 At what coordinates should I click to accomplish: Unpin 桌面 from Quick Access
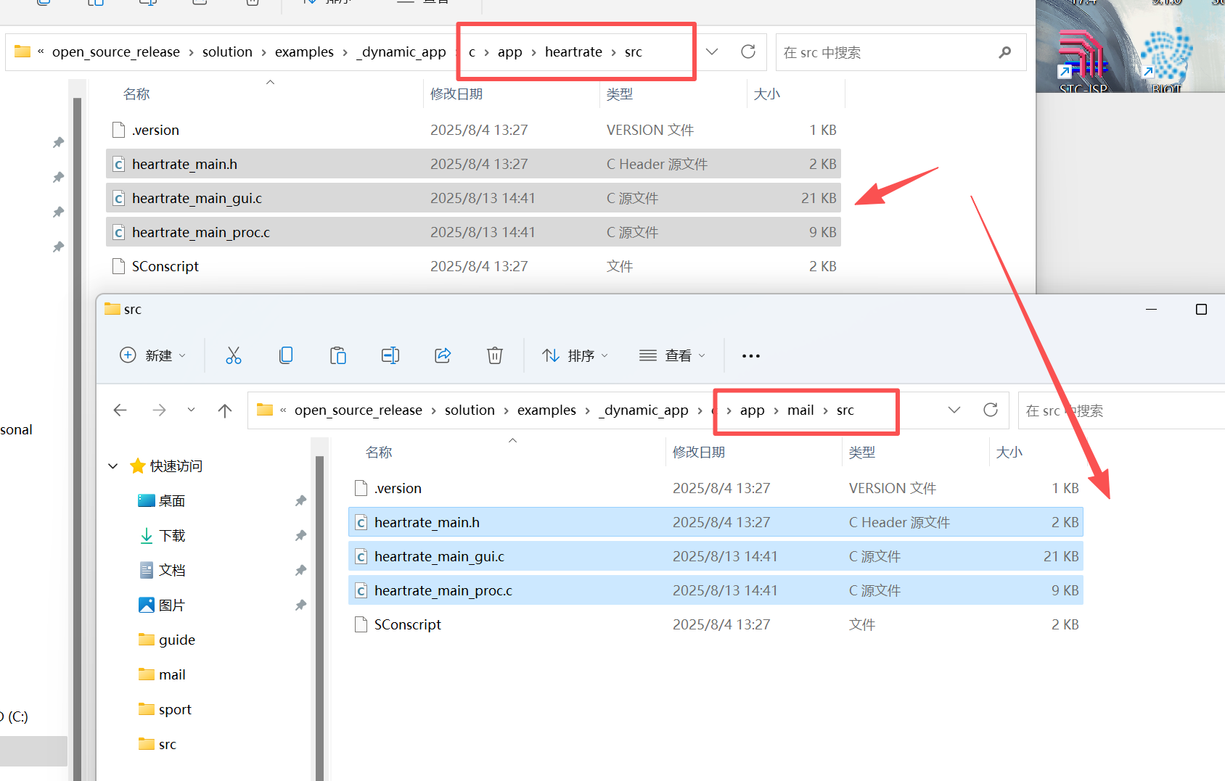tap(301, 500)
